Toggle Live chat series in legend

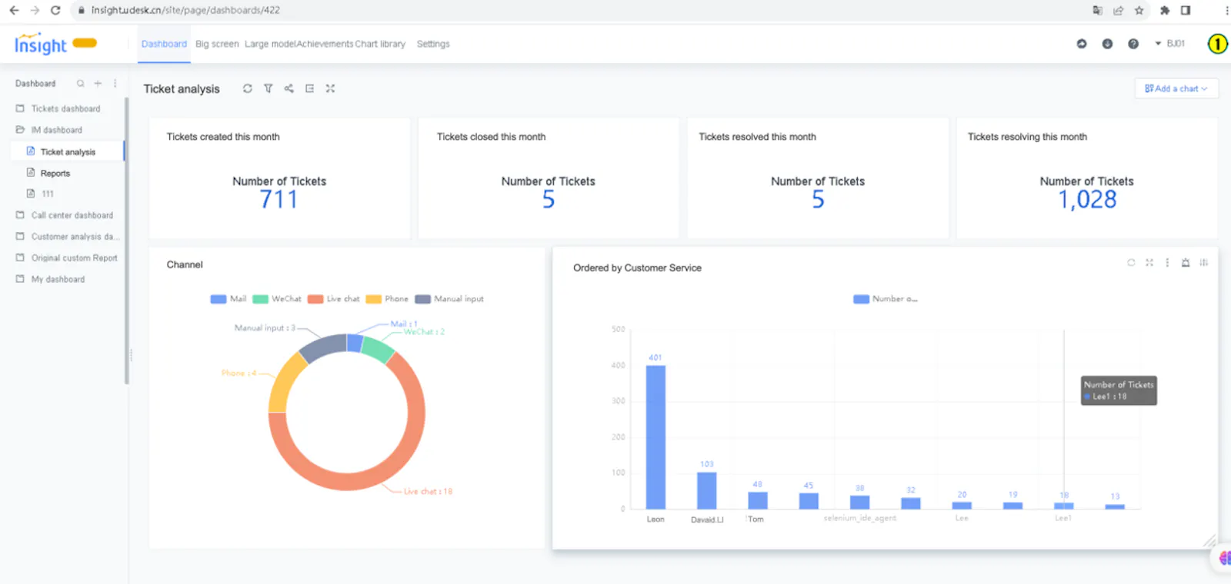click(x=334, y=299)
